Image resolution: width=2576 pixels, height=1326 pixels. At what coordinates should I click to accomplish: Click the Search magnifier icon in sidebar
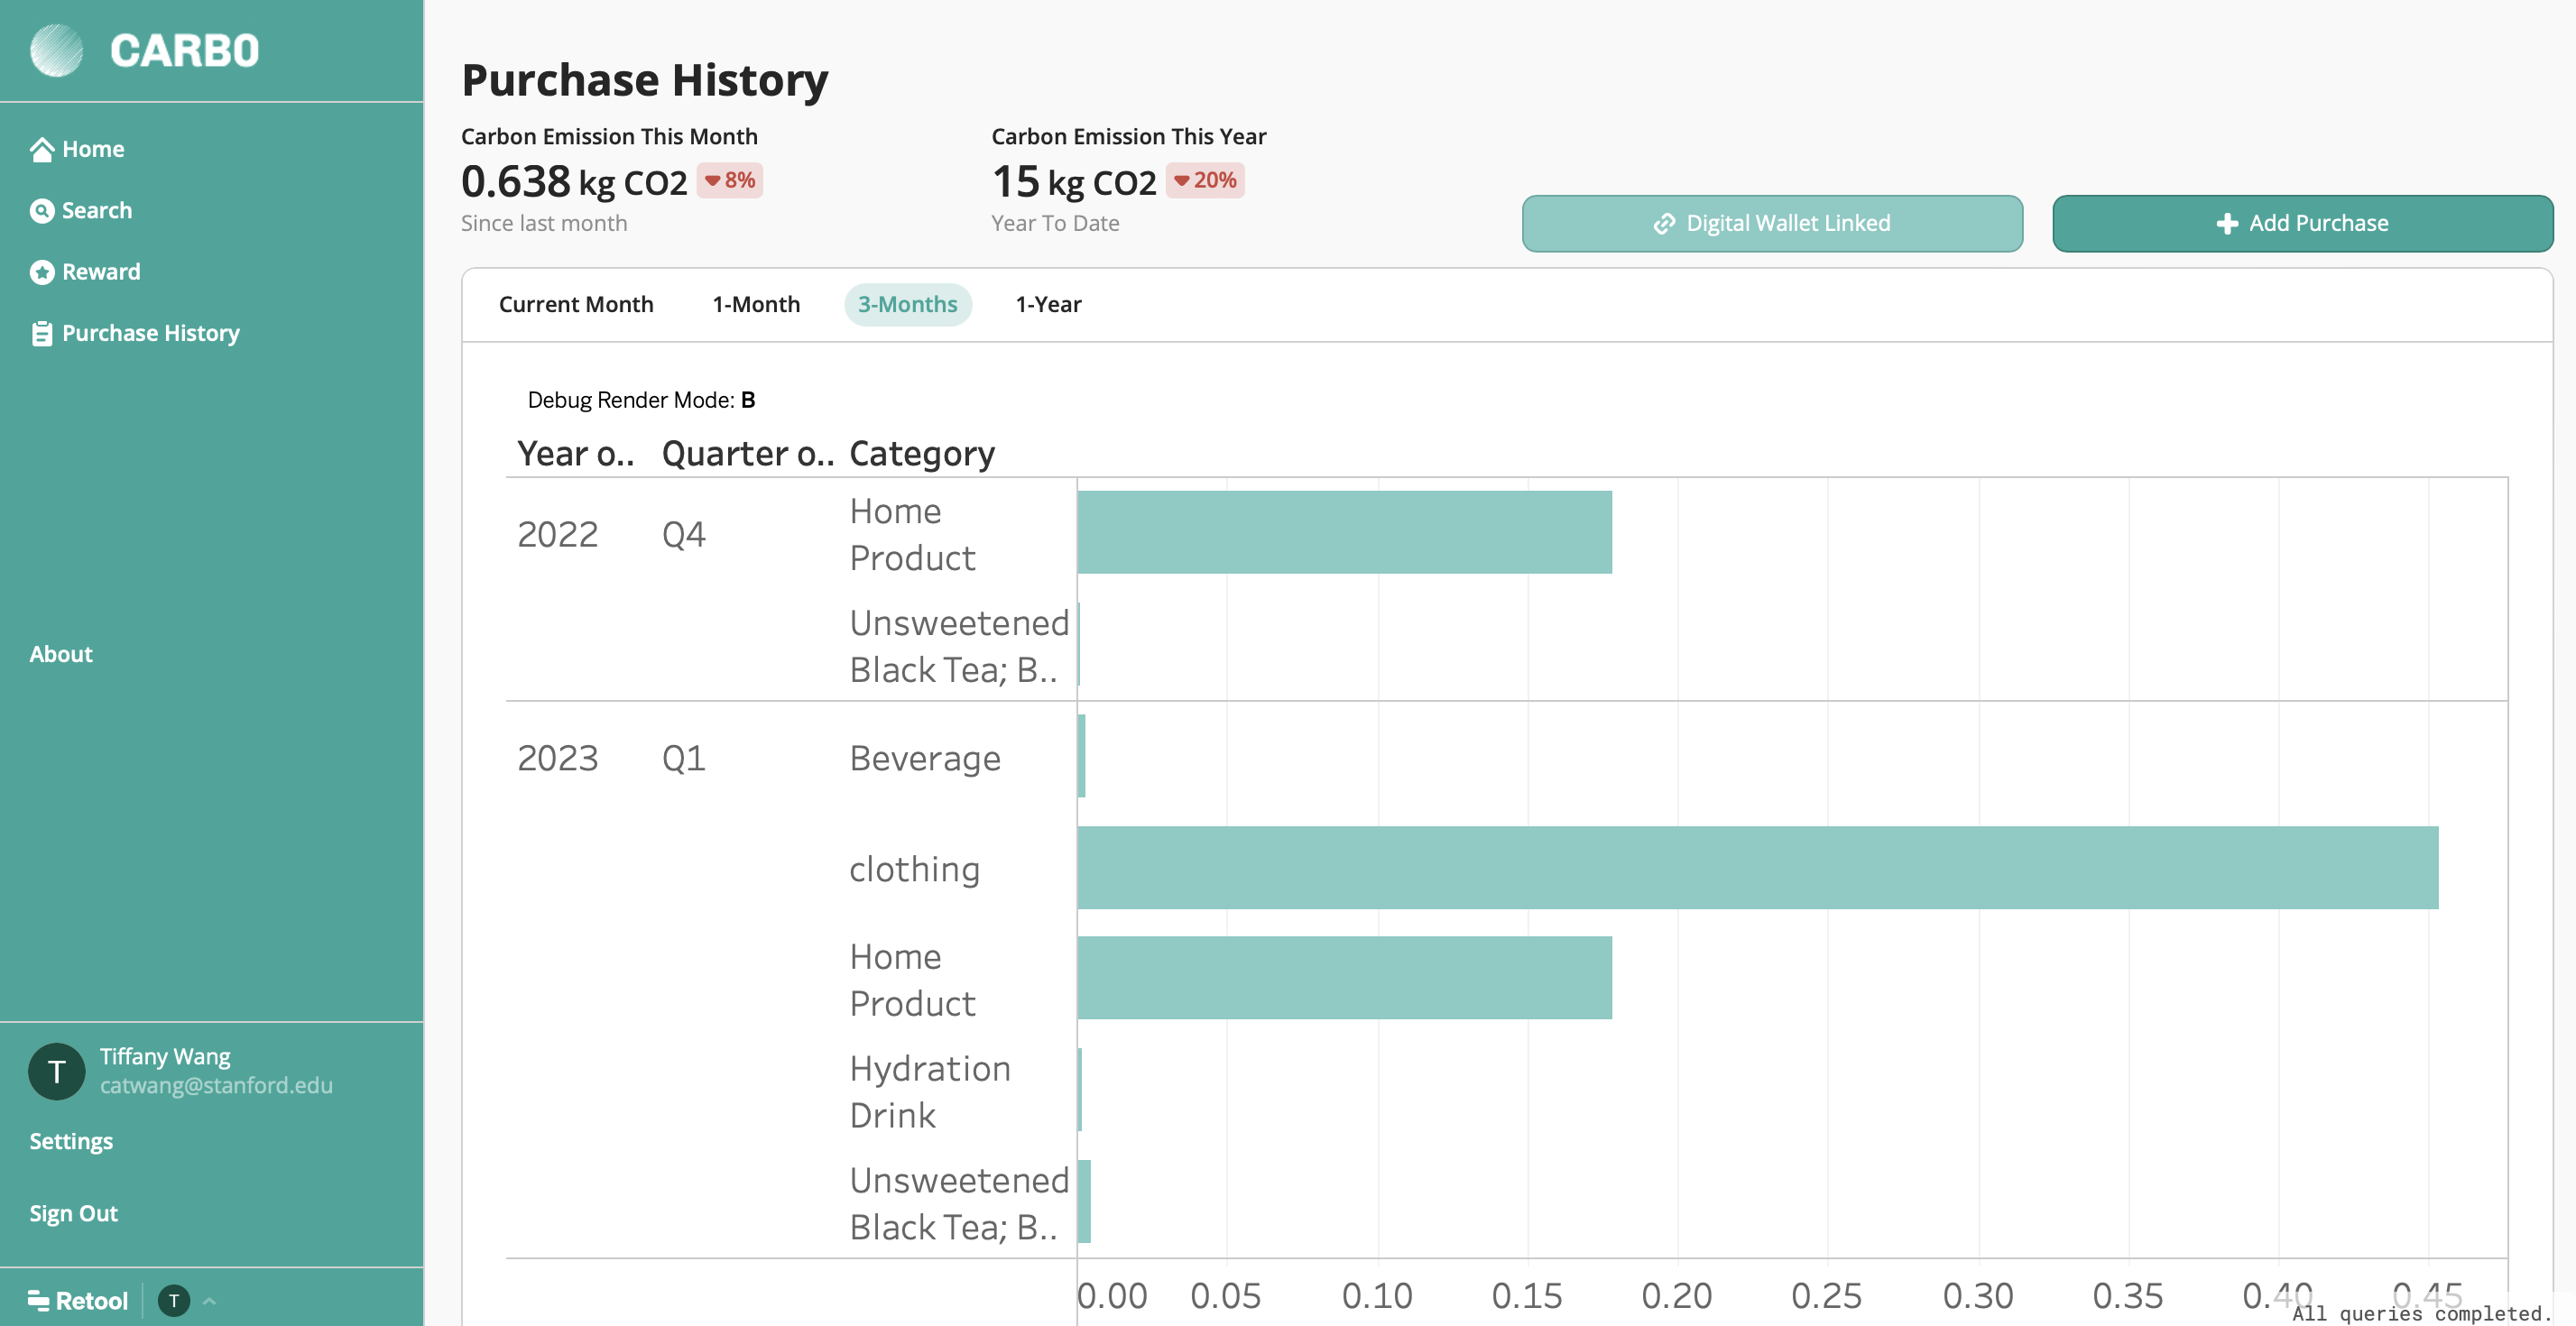(41, 211)
